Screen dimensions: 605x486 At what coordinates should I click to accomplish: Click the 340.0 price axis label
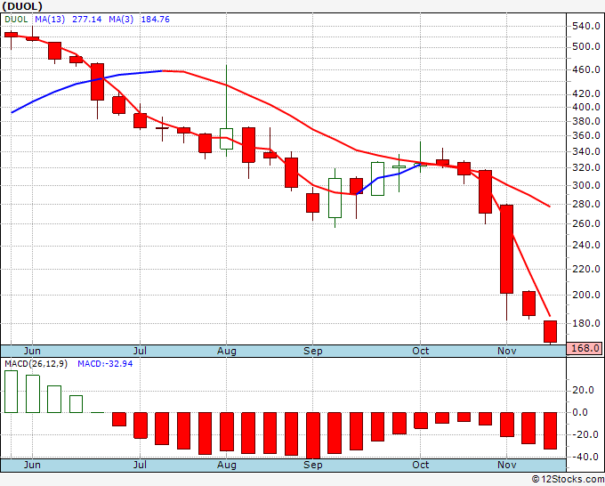[586, 151]
